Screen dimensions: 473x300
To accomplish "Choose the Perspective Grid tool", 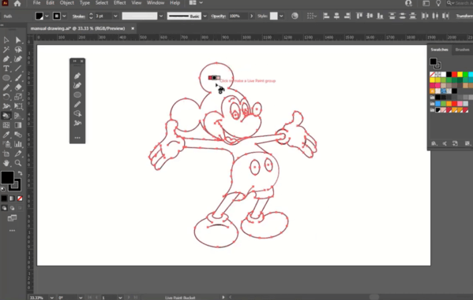I will pyautogui.click(x=18, y=116).
